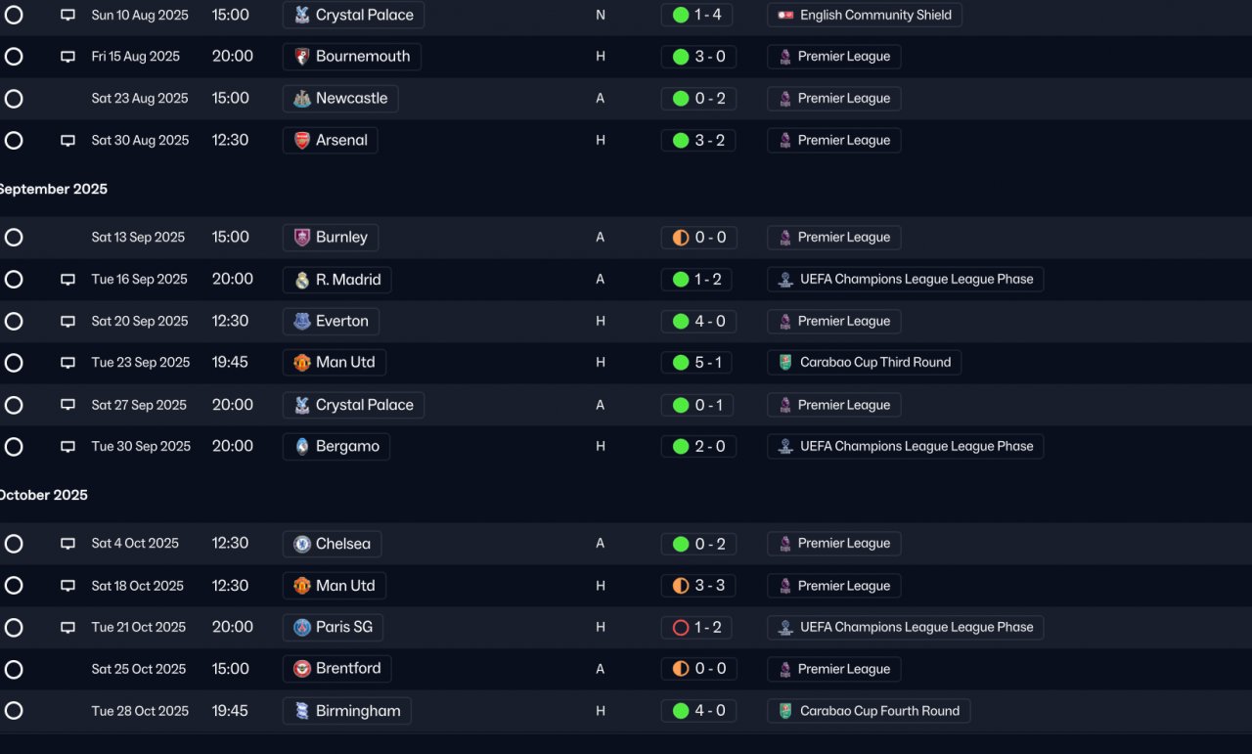This screenshot has height=754, width=1252.
Task: Select the radio circle for Burnley match
Action: pos(14,238)
